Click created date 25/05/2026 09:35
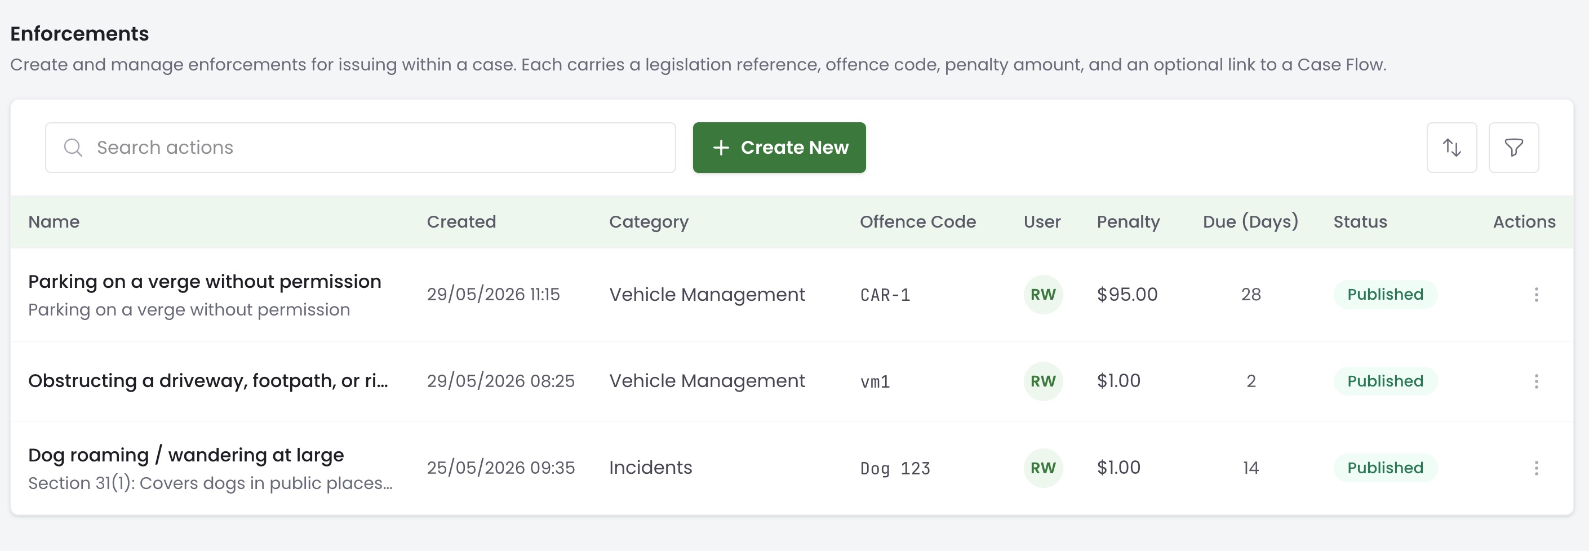Screen dimensions: 1589x551 click(501, 468)
